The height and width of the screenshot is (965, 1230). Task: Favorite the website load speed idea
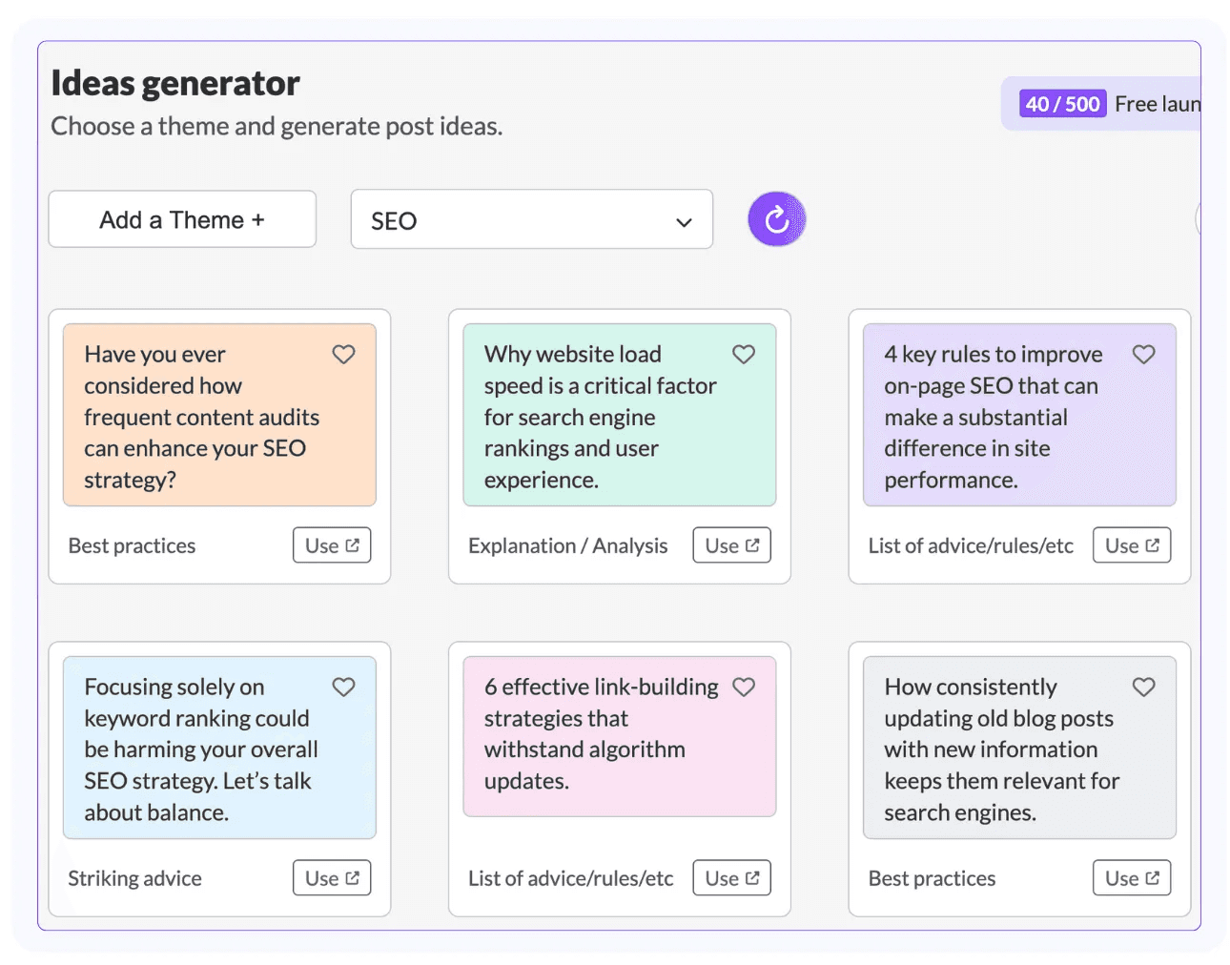point(744,355)
